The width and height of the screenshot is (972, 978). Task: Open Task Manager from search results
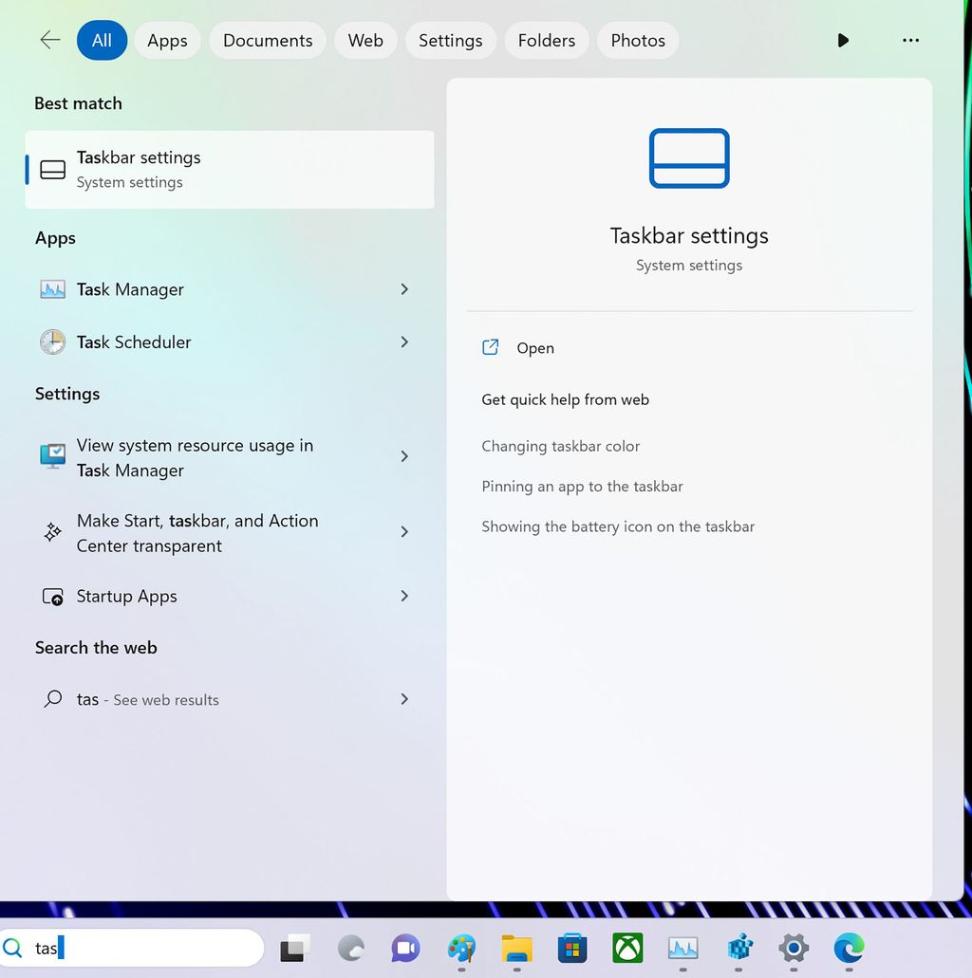click(130, 289)
